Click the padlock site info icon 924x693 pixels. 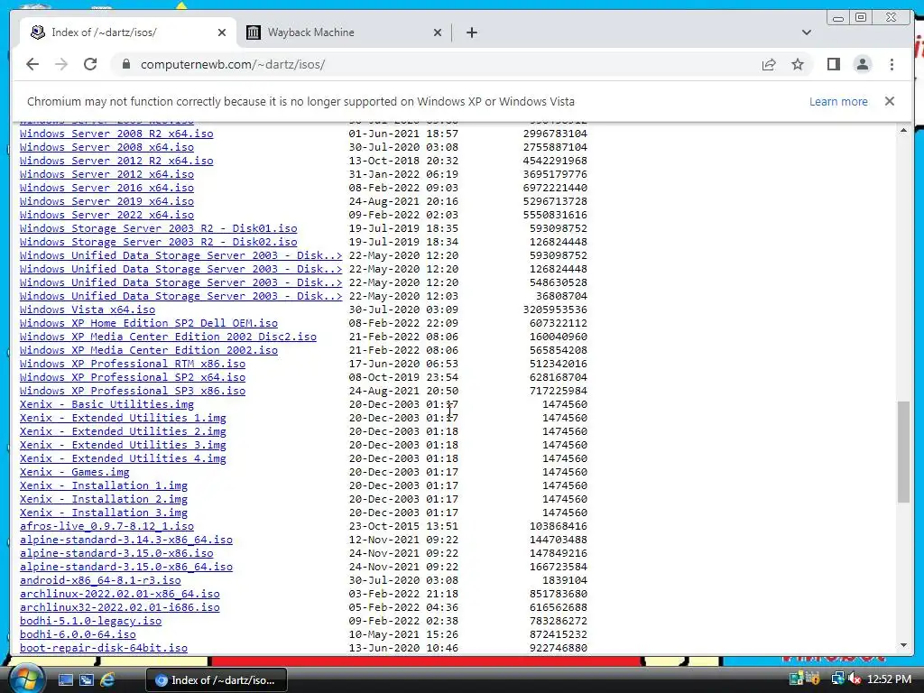coord(126,64)
